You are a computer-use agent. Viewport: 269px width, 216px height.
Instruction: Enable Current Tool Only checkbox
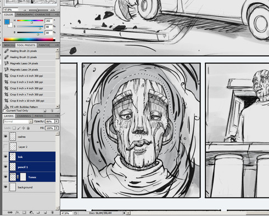4,111
